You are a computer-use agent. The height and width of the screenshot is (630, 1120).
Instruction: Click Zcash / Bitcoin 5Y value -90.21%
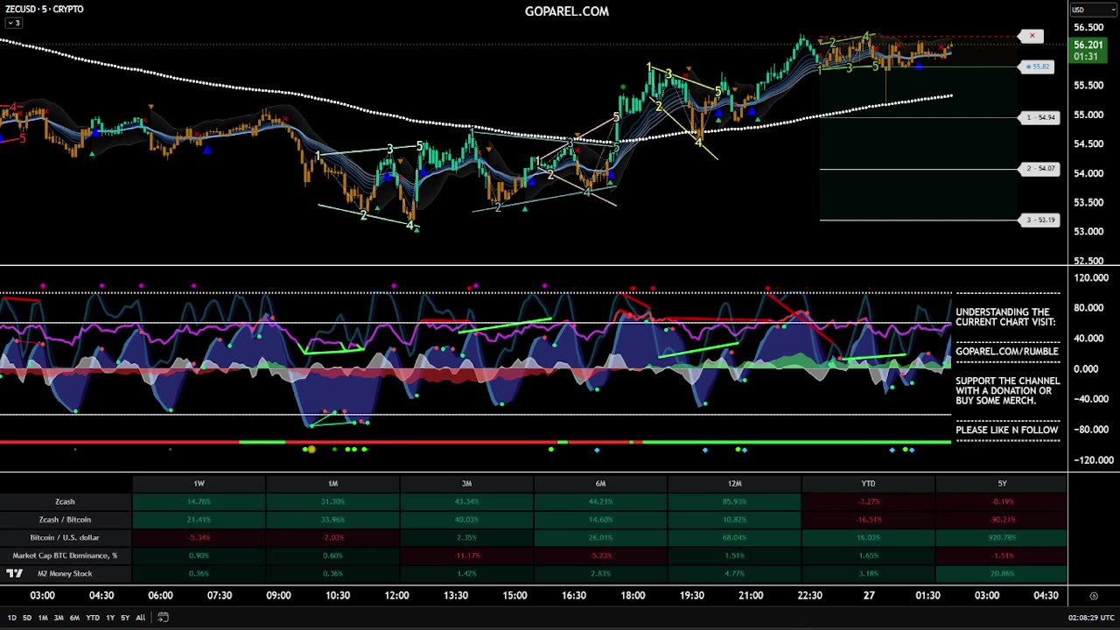pyautogui.click(x=1002, y=520)
